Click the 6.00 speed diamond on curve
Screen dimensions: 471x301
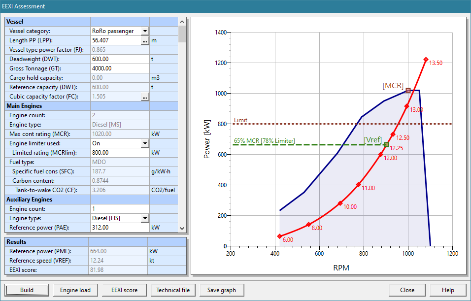click(x=279, y=236)
